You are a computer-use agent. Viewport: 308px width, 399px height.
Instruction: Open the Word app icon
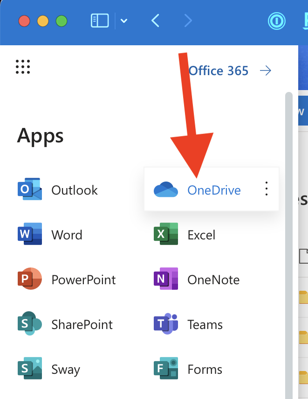tap(30, 234)
